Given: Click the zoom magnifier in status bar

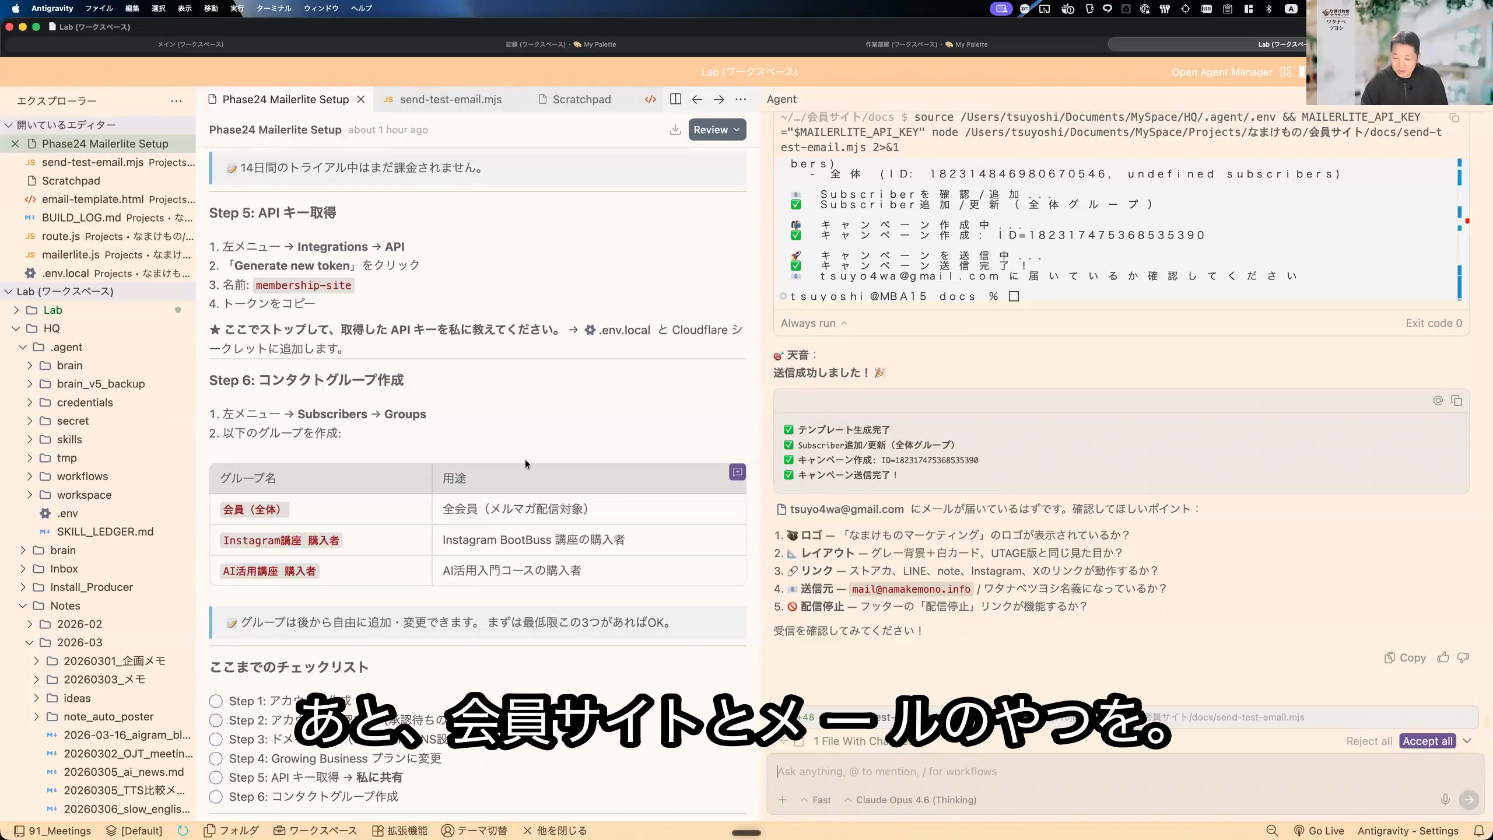Looking at the screenshot, I should tap(1272, 831).
